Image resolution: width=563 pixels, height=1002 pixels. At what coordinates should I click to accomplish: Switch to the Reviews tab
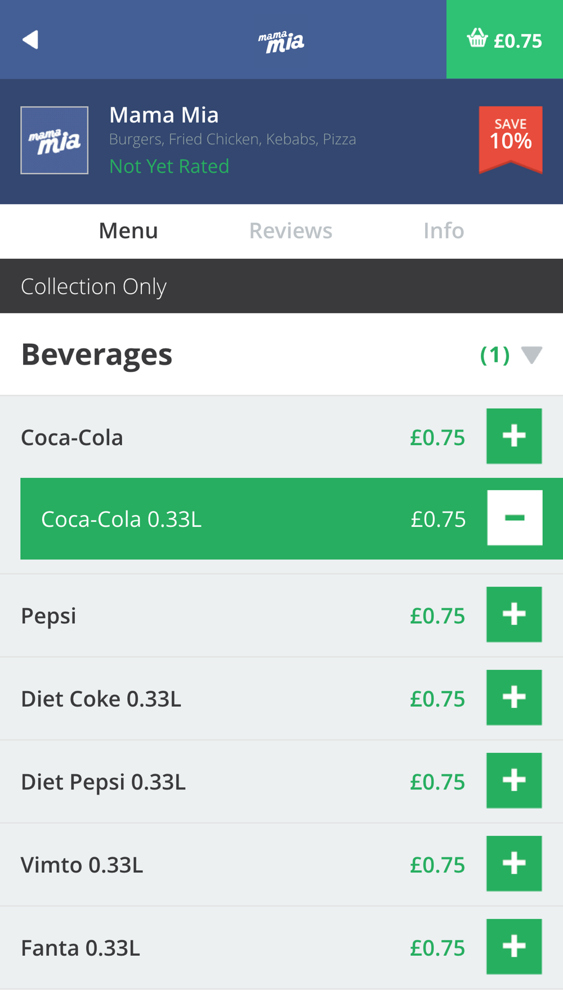pyautogui.click(x=291, y=230)
